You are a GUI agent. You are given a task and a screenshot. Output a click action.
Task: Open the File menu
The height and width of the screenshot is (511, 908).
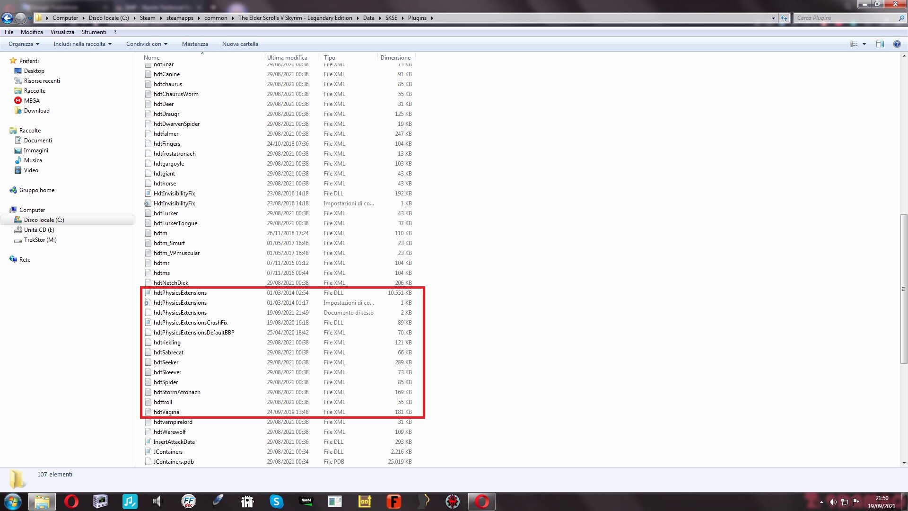click(9, 32)
